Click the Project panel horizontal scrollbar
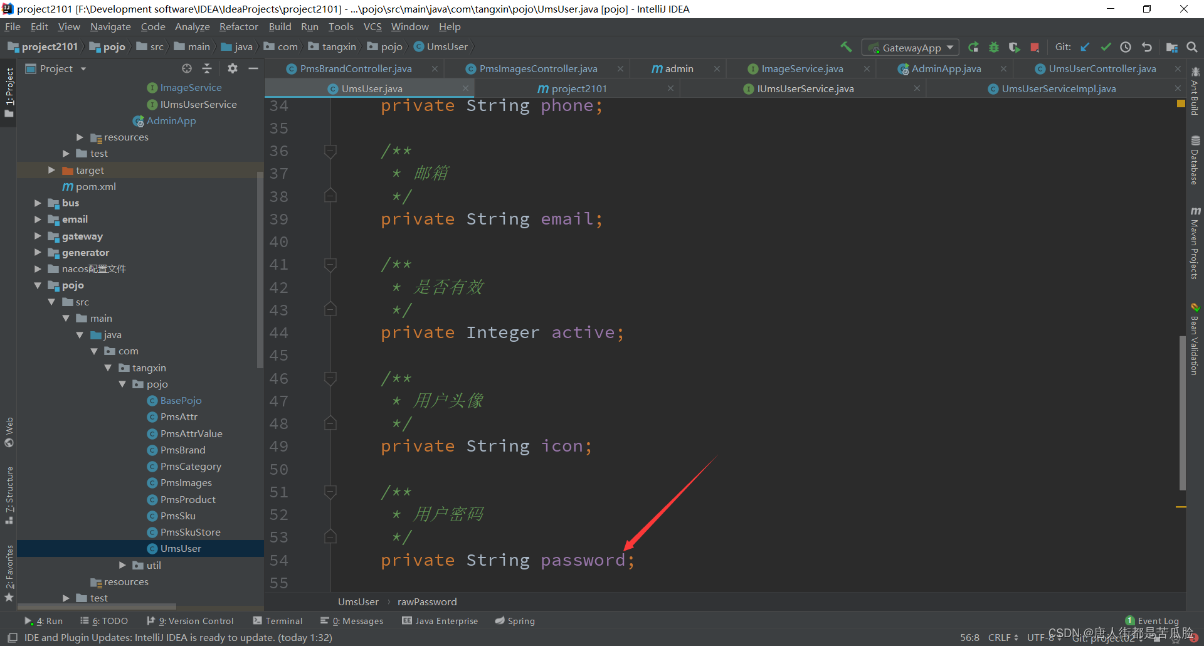Viewport: 1204px width, 646px height. pos(97,607)
